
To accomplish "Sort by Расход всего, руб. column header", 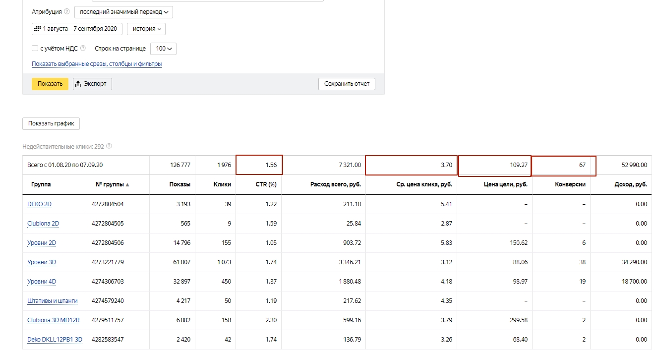I will [335, 184].
